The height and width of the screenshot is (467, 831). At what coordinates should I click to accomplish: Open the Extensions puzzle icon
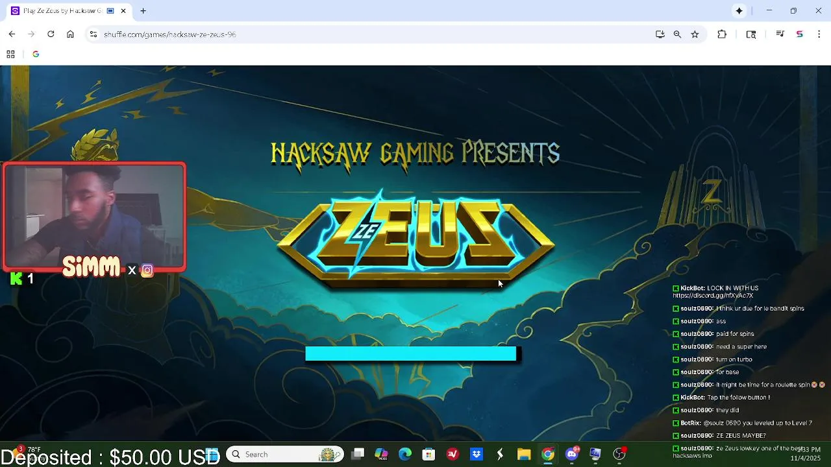722,34
